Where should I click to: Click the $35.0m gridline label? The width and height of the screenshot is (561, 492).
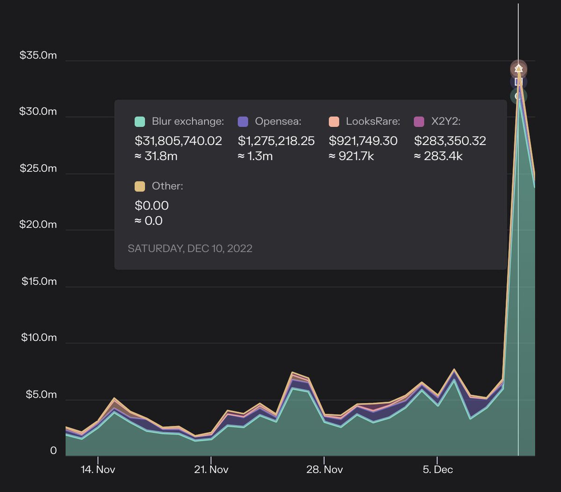[x=38, y=55]
